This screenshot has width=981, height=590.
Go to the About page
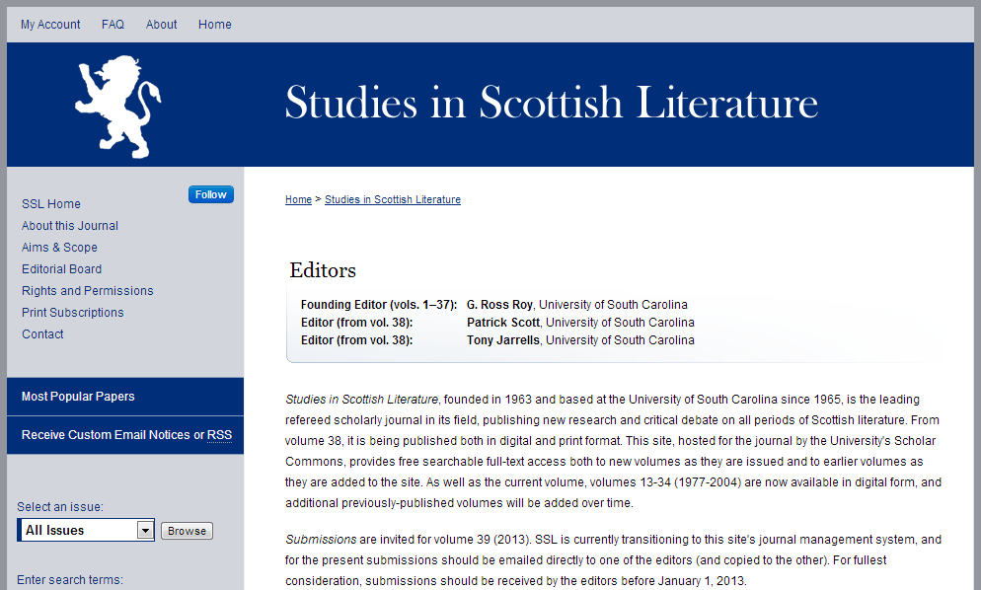[x=162, y=25]
